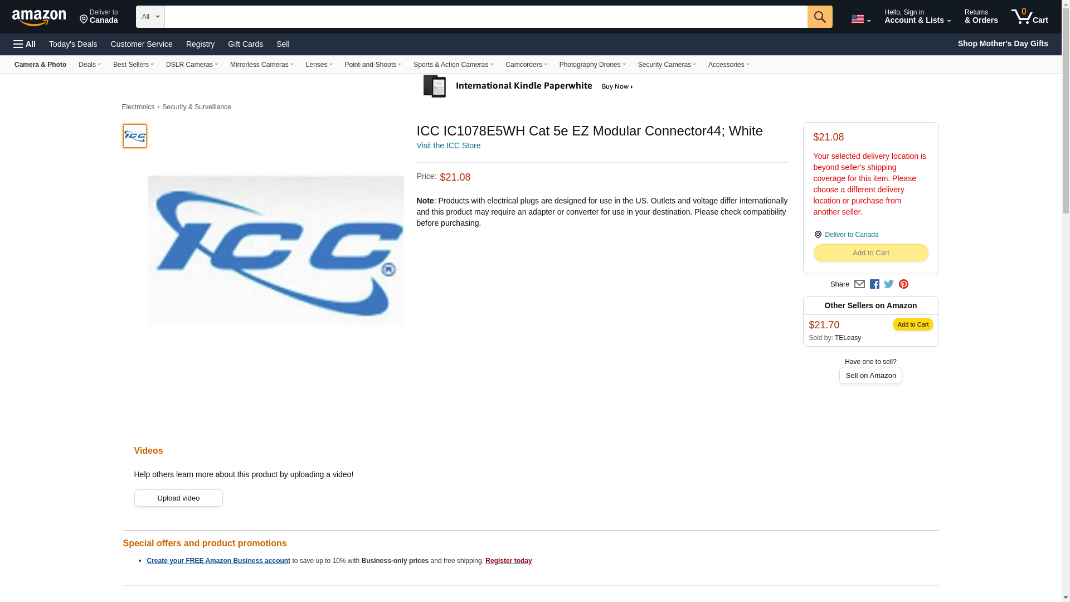Open Today's Deals in navigation
Screen dimensions: 1070x602
coord(73,44)
